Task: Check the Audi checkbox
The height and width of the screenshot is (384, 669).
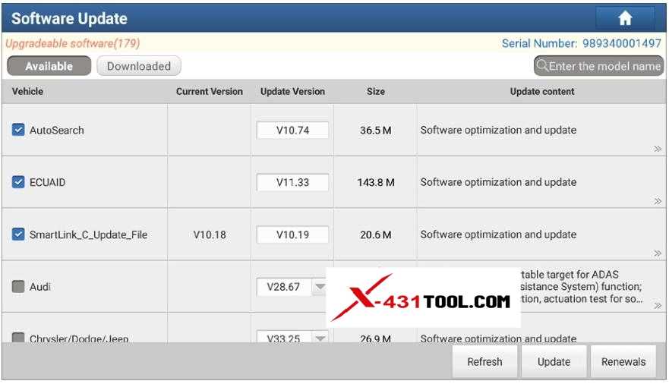Action: [x=18, y=286]
